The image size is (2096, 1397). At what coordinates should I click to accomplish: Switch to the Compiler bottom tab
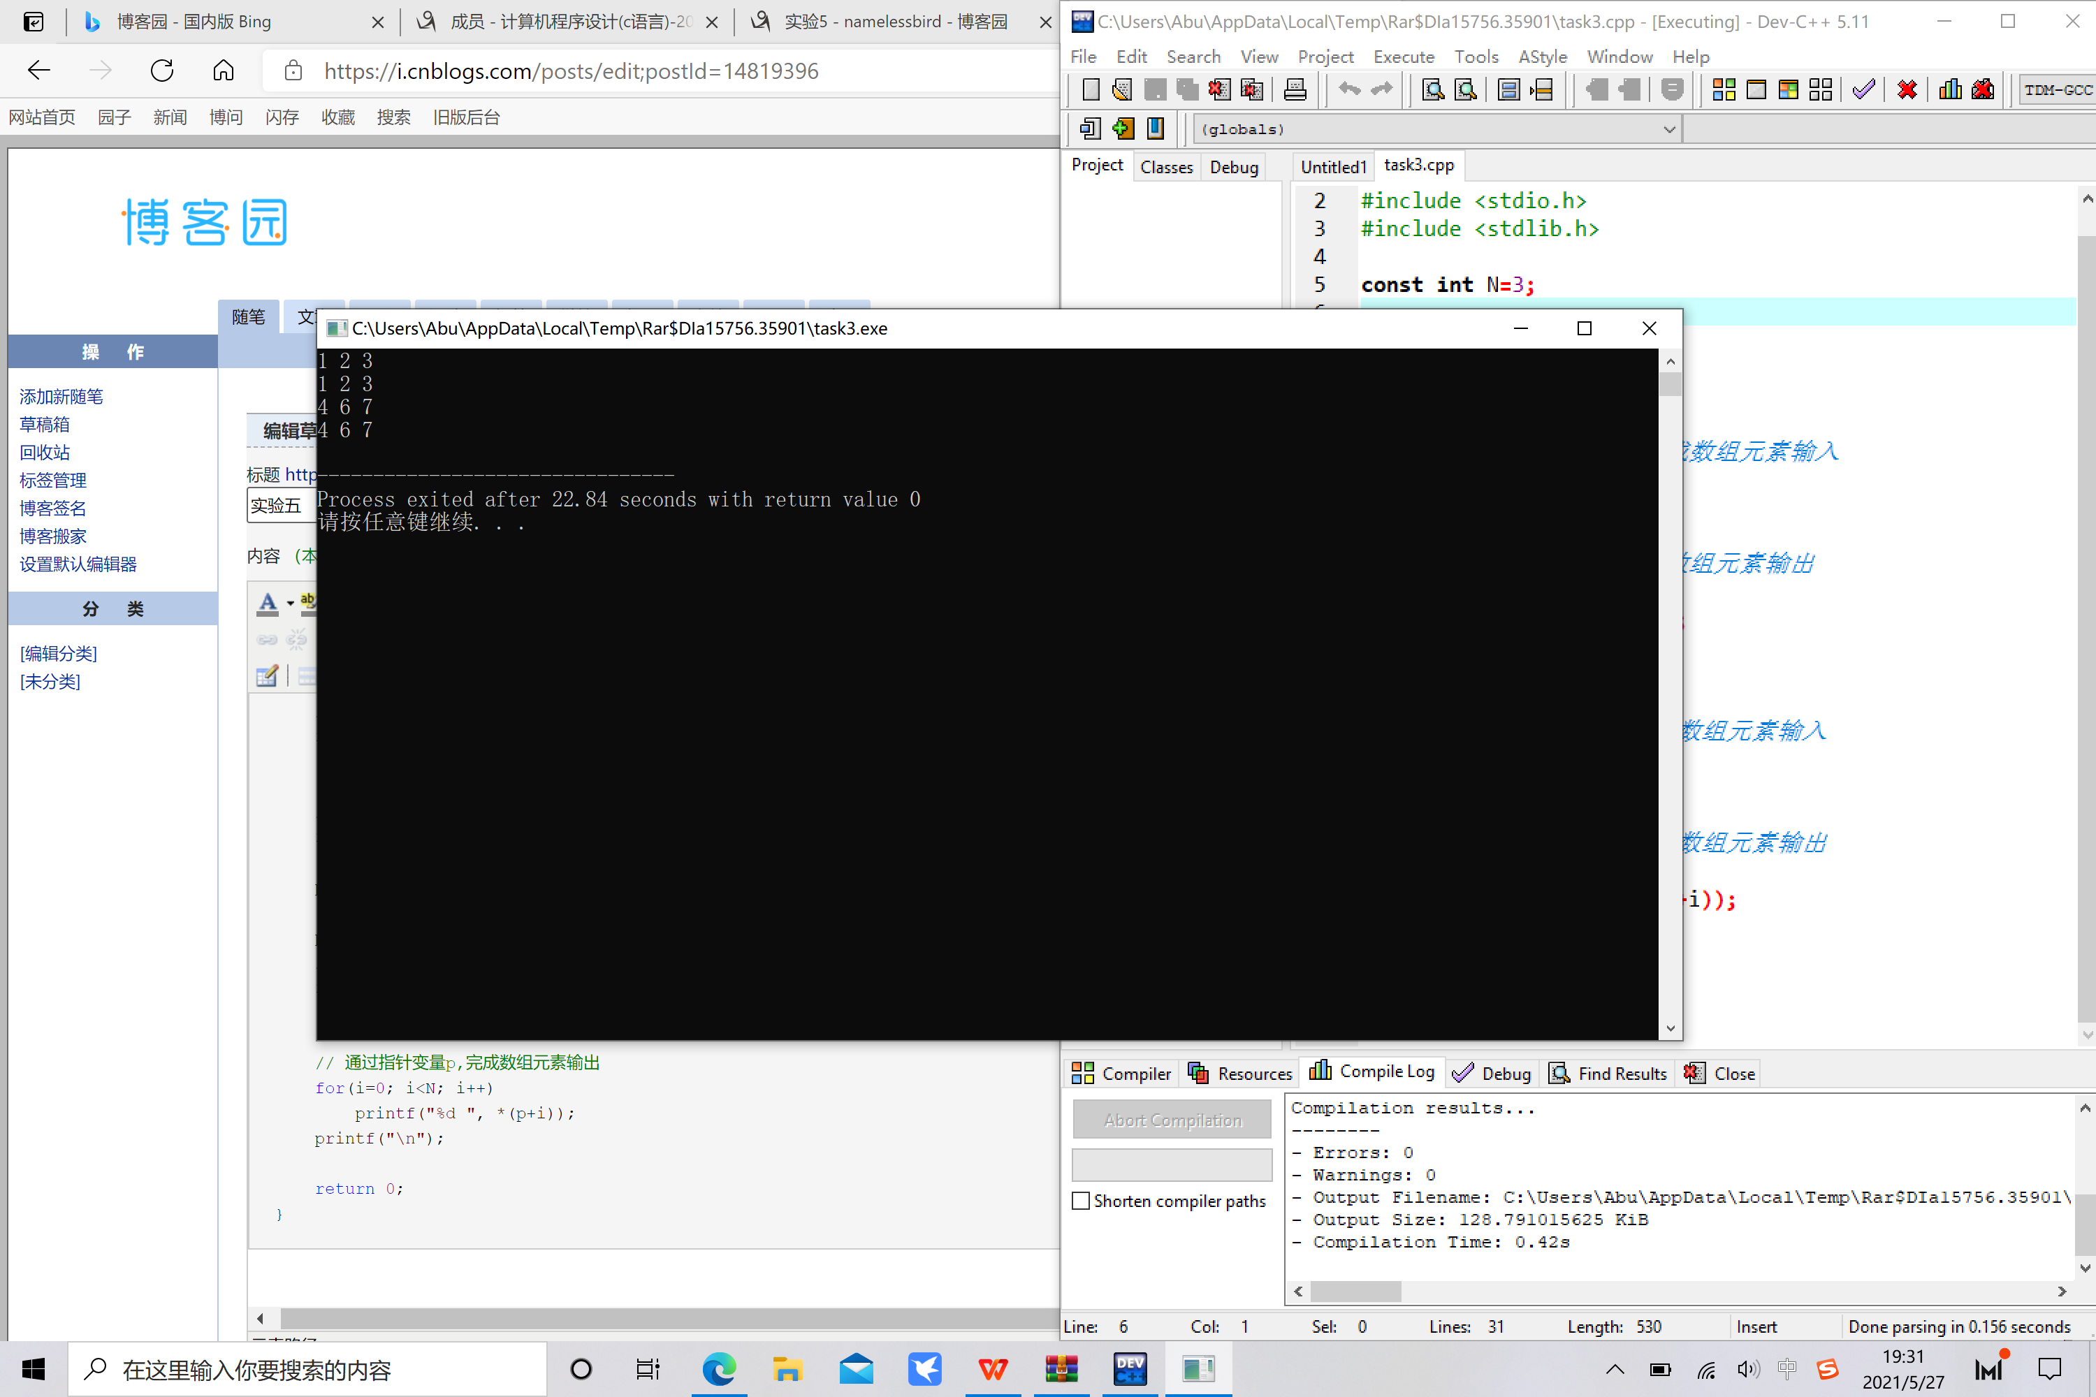[1121, 1074]
